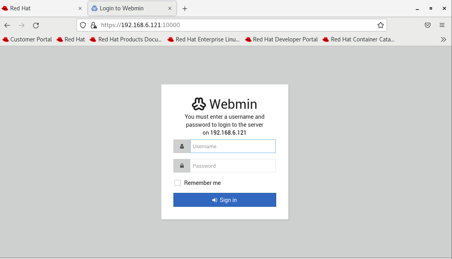Open the Firefox hamburger application menu
The width and height of the screenshot is (452, 259).
coord(442,25)
